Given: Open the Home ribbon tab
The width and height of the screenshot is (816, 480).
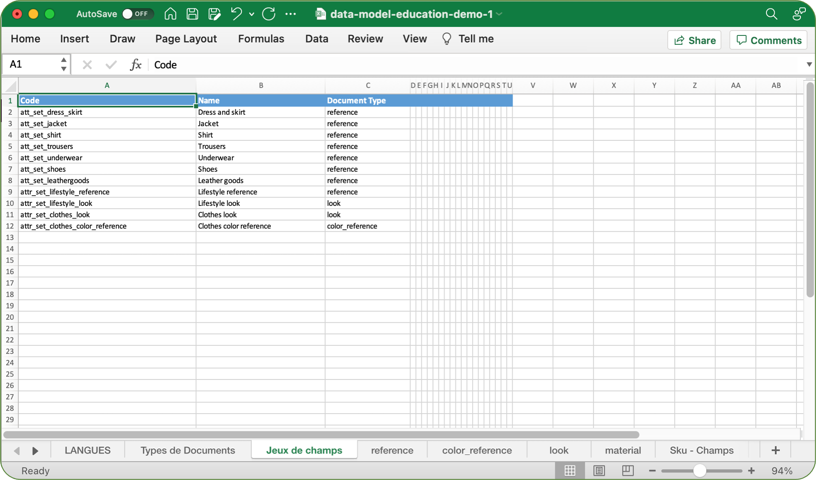Looking at the screenshot, I should pos(25,39).
